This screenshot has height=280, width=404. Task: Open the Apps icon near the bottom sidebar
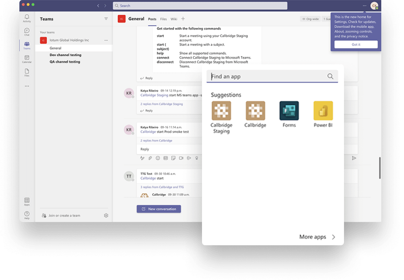26,200
